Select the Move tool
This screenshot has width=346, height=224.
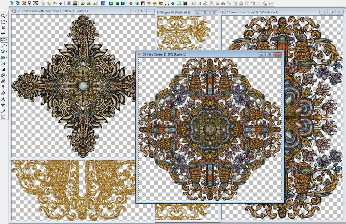pyautogui.click(x=3, y=34)
